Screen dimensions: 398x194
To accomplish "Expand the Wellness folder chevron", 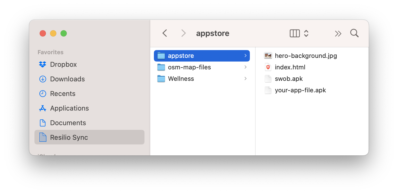I will (x=245, y=79).
